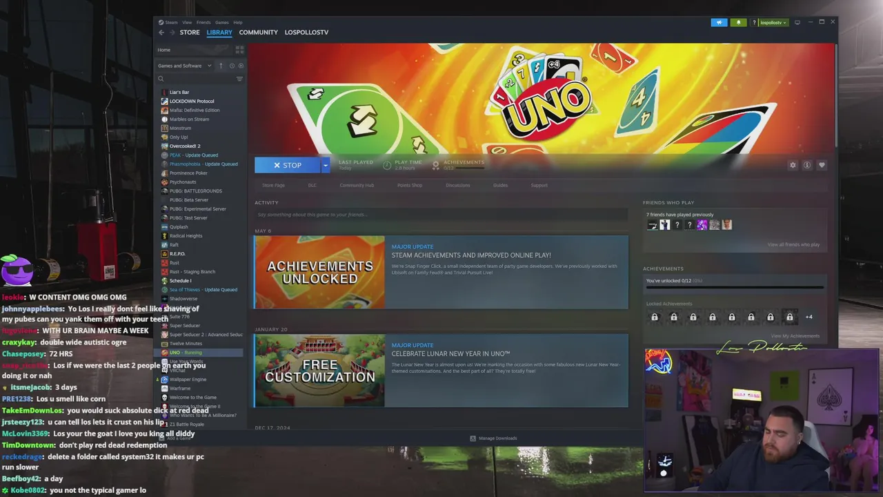
Task: Open the Free Customization news thumbnail
Action: 319,371
